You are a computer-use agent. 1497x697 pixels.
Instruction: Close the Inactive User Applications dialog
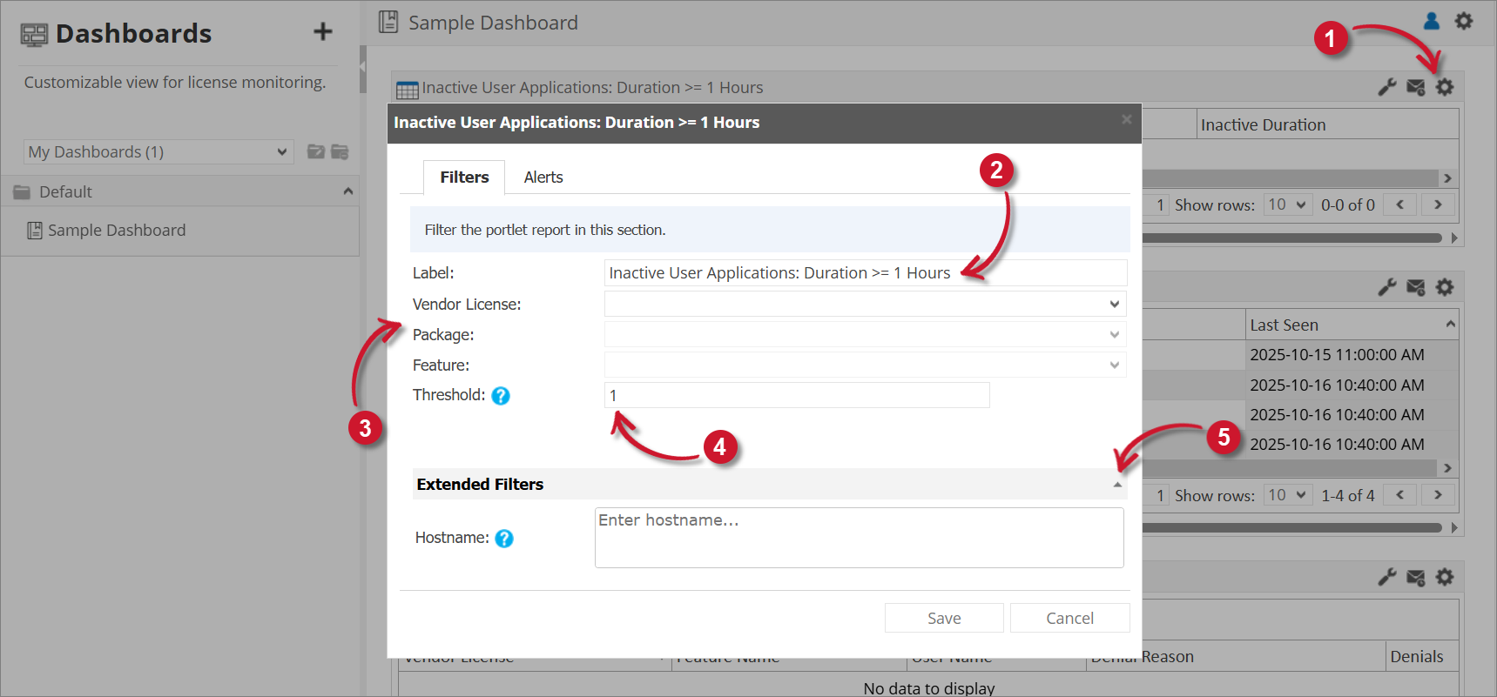tap(1127, 119)
